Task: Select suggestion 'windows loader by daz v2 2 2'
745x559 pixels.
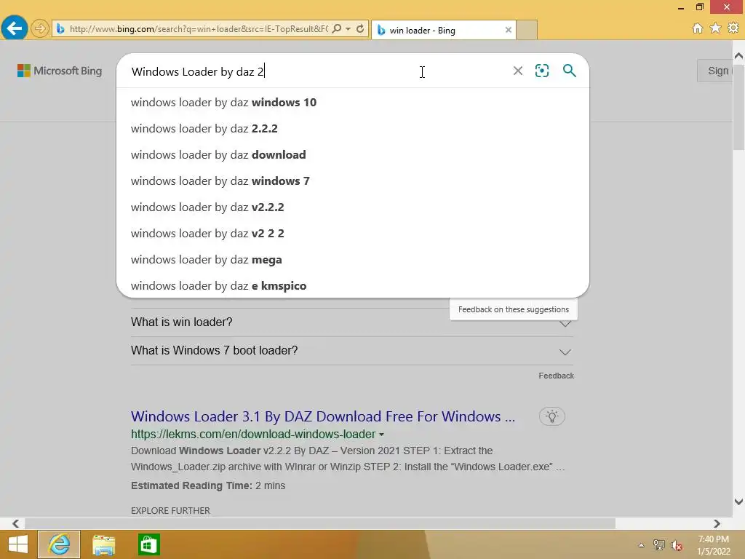Action: point(353,233)
